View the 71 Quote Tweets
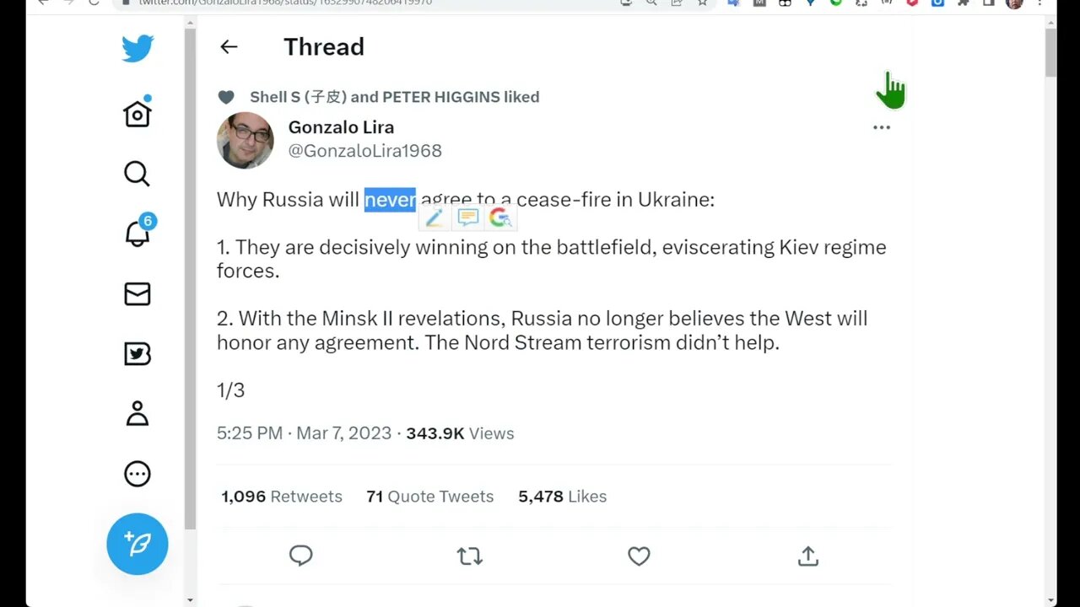The width and height of the screenshot is (1080, 607). coord(430,497)
